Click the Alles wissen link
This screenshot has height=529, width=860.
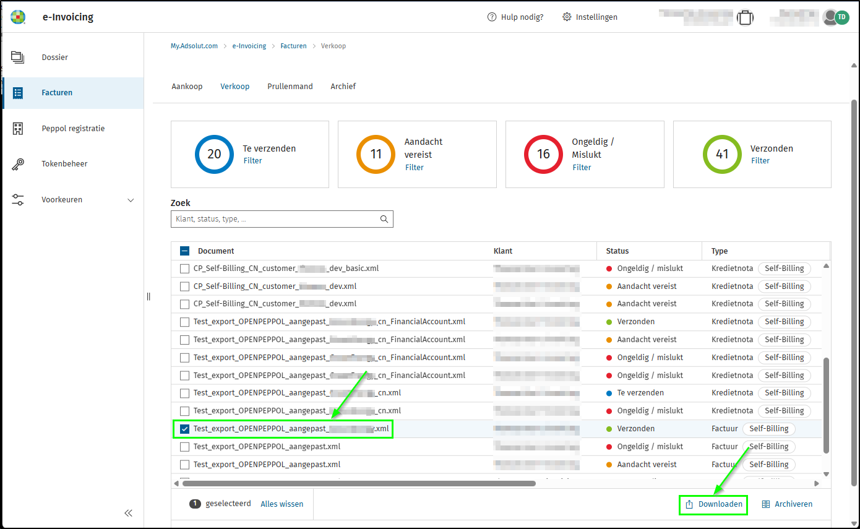[282, 504]
